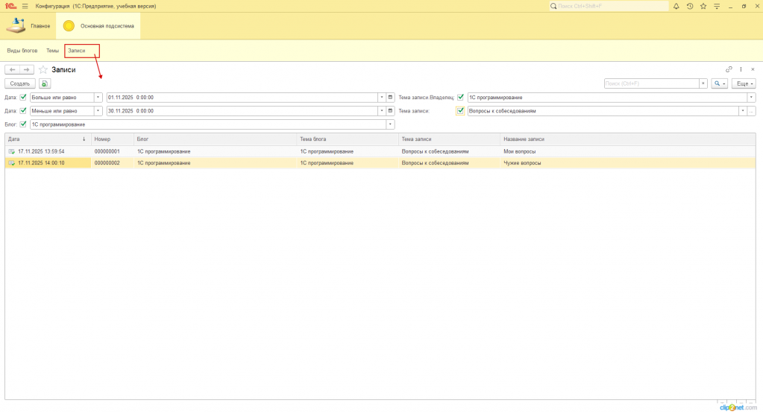Open the 1C logo main menu
Viewport: 763px width, 412px height.
point(10,6)
